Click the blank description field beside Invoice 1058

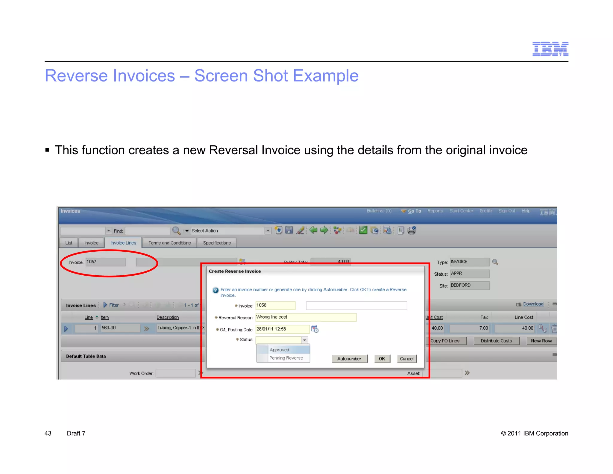(x=356, y=305)
